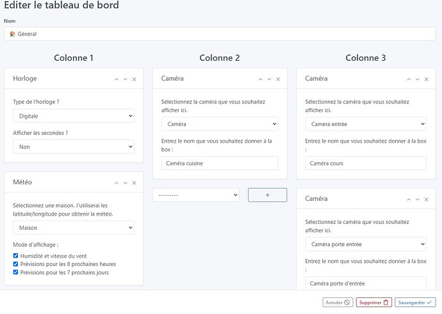The width and height of the screenshot is (442, 314).
Task: Click the plus button to add box
Action: click(x=268, y=195)
